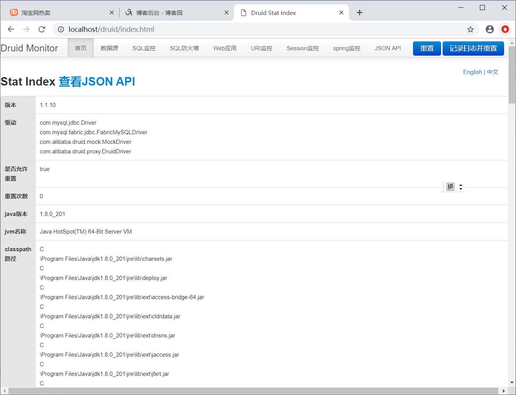This screenshot has height=395, width=516.
Task: Go back using the browser back arrow
Action: [x=11, y=29]
